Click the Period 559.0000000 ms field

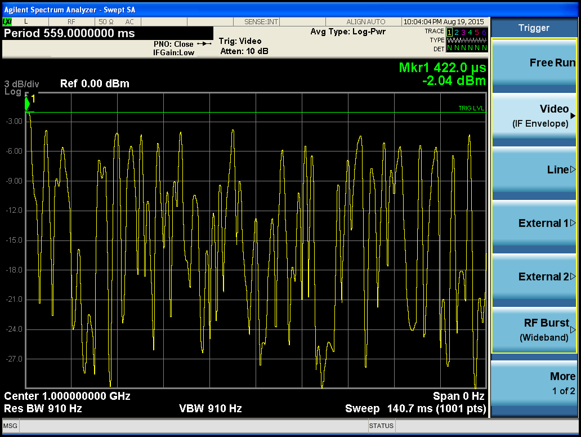tap(69, 33)
